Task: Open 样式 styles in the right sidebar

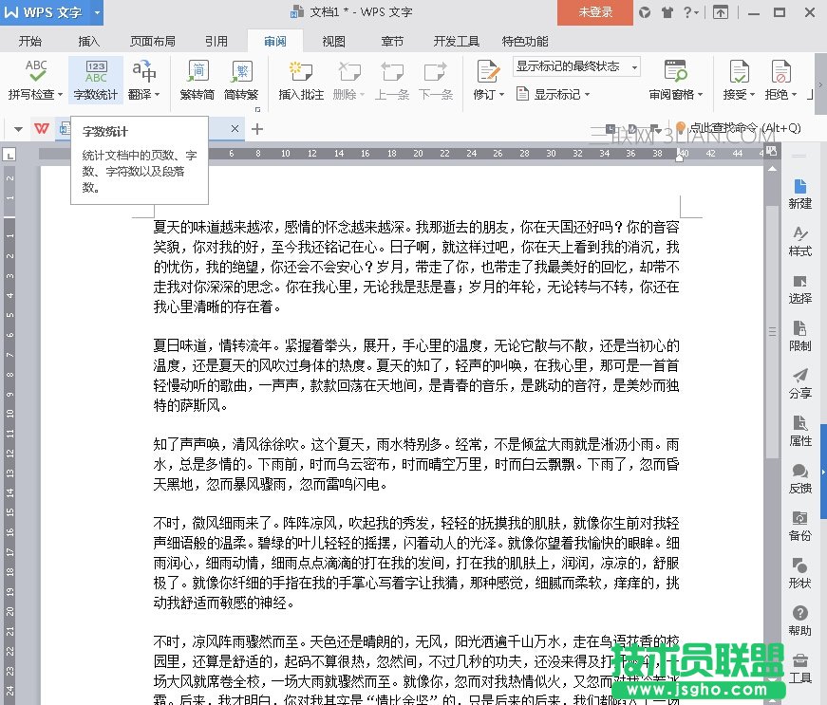Action: 800,243
